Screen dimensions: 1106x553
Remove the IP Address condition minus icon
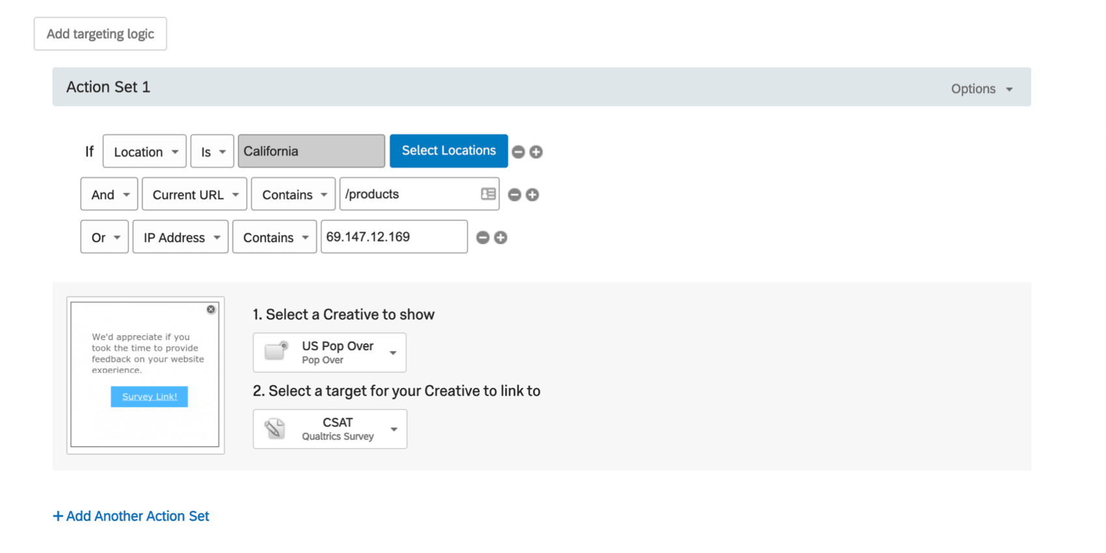pyautogui.click(x=483, y=237)
